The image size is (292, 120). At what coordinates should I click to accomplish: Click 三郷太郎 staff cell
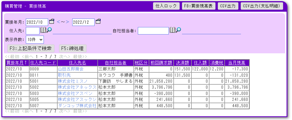tap(116, 69)
